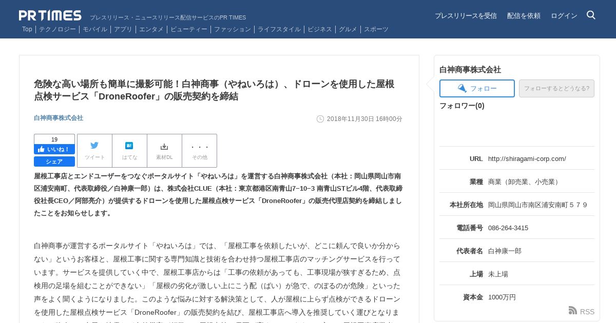Open the ビジネス category

320,29
